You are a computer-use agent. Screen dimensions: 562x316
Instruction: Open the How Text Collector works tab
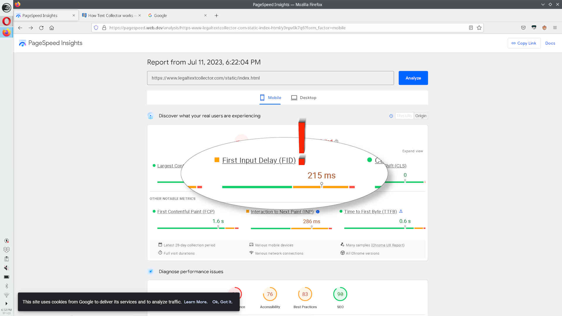[111, 15]
